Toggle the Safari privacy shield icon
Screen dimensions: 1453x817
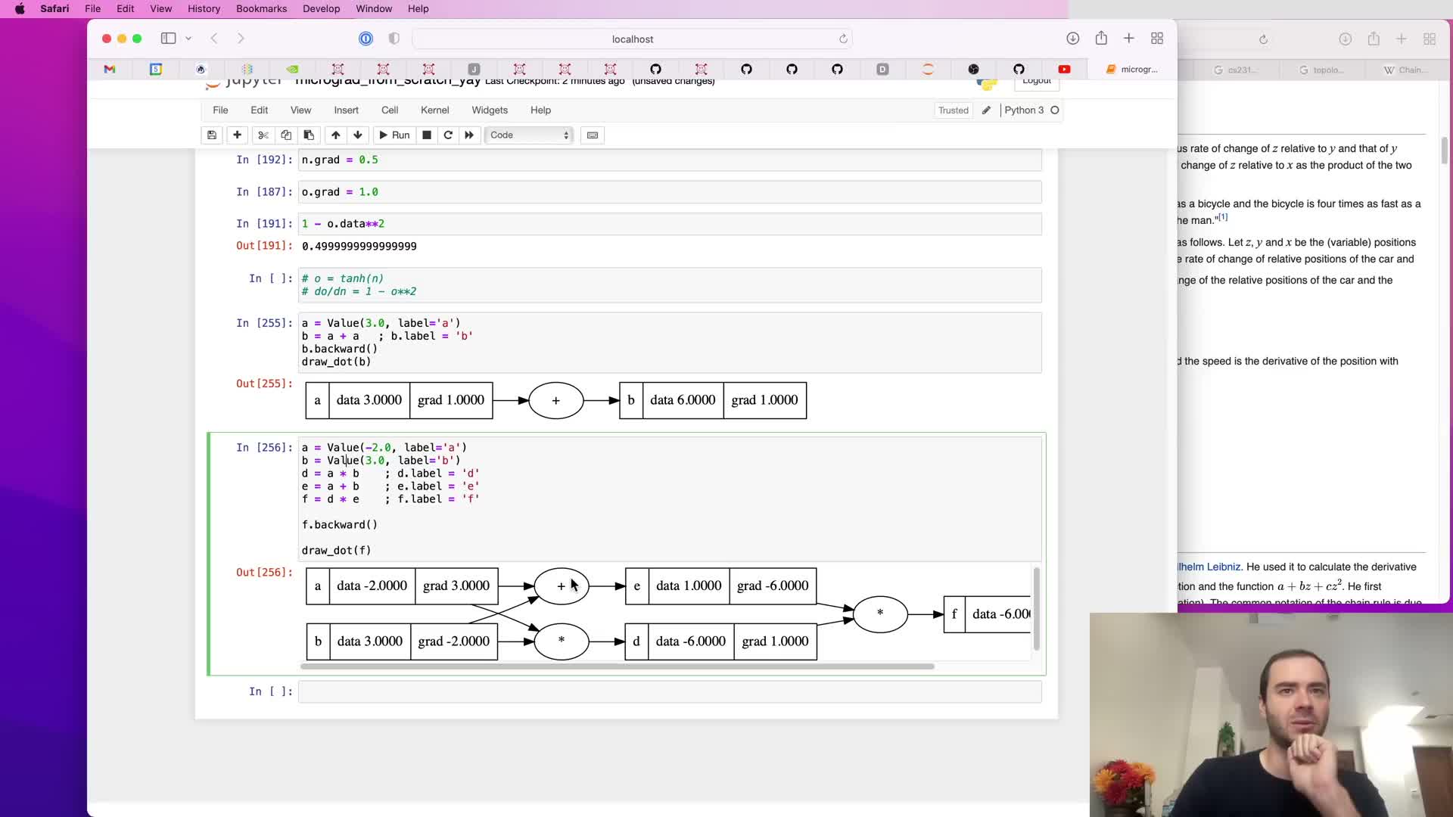(x=394, y=39)
